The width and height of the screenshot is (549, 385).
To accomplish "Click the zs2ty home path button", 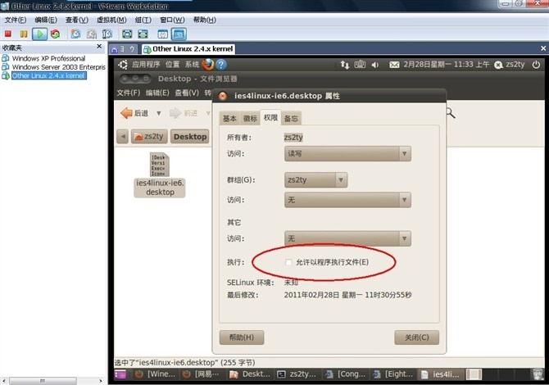I will click(x=149, y=137).
